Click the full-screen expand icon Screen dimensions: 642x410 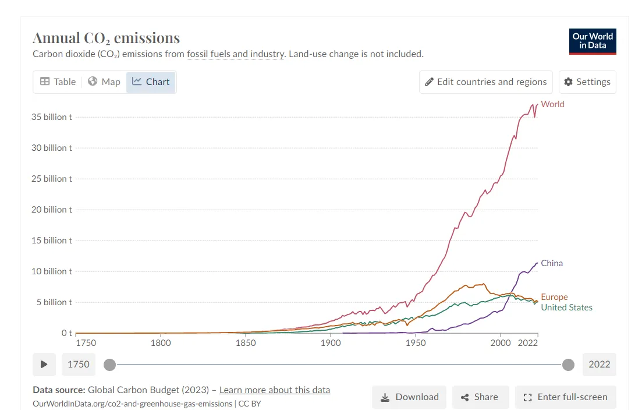(x=528, y=397)
